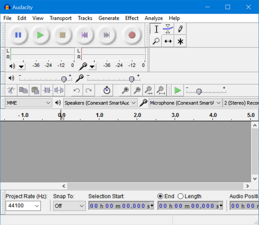Click the Zoom In magnifier icon
Image resolution: width=259 pixels, height=225 pixels.
click(x=125, y=90)
